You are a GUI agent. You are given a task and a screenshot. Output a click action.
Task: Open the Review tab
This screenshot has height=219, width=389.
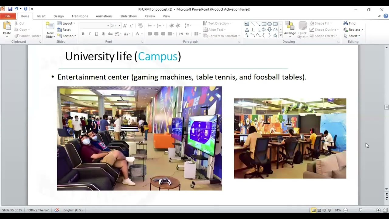(150, 16)
